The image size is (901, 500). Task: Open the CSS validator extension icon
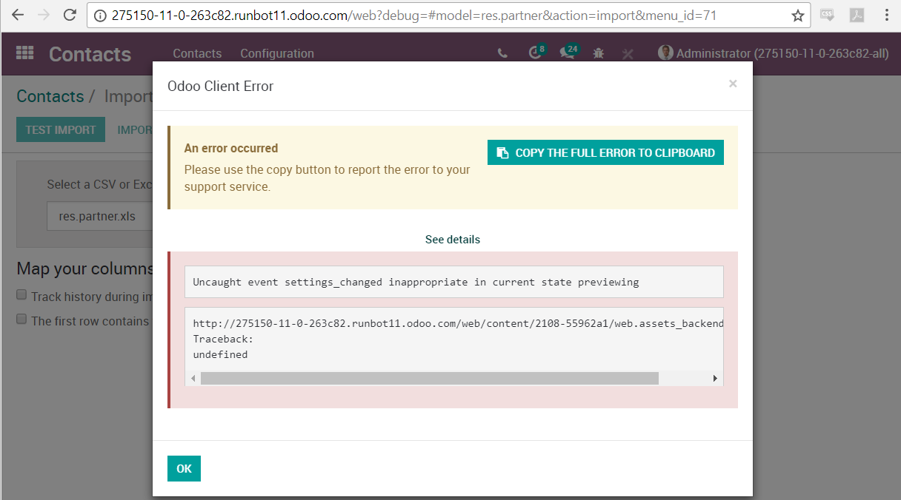827,14
